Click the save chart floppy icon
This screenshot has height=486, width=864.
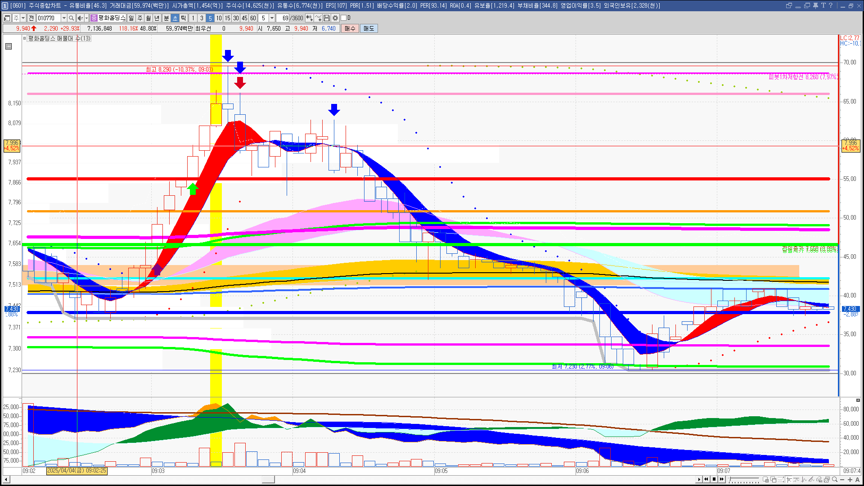coord(327,18)
